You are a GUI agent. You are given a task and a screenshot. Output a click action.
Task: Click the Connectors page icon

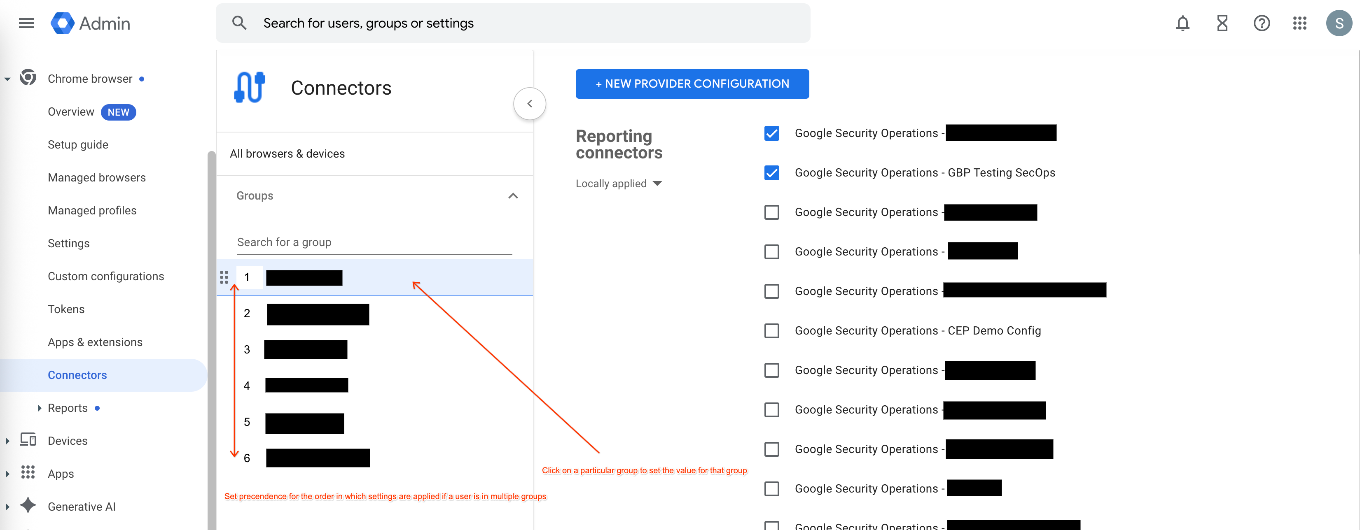[x=249, y=88]
